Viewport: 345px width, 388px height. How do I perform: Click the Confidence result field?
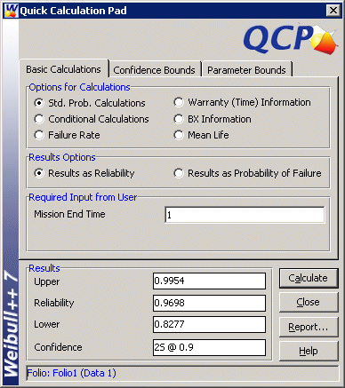pos(209,347)
